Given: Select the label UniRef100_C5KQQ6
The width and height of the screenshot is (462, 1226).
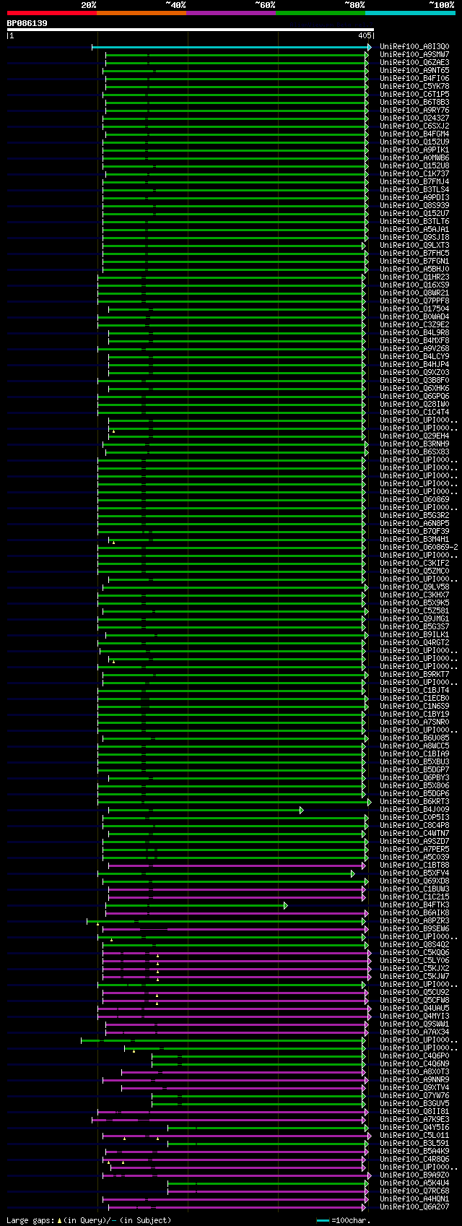Looking at the screenshot, I should (x=414, y=953).
